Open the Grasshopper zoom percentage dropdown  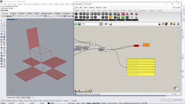[x=98, y=24]
